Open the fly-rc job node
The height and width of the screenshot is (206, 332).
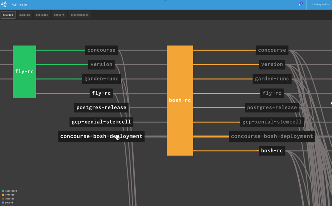[24, 72]
